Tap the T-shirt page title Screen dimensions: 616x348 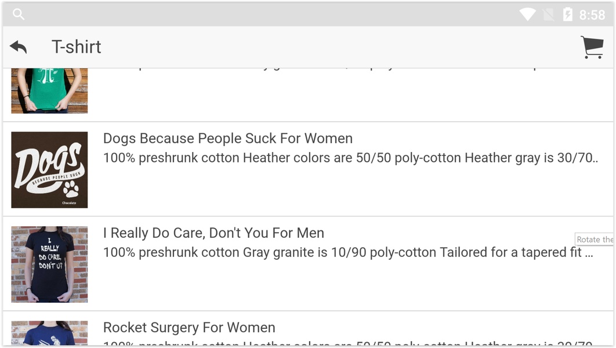76,47
